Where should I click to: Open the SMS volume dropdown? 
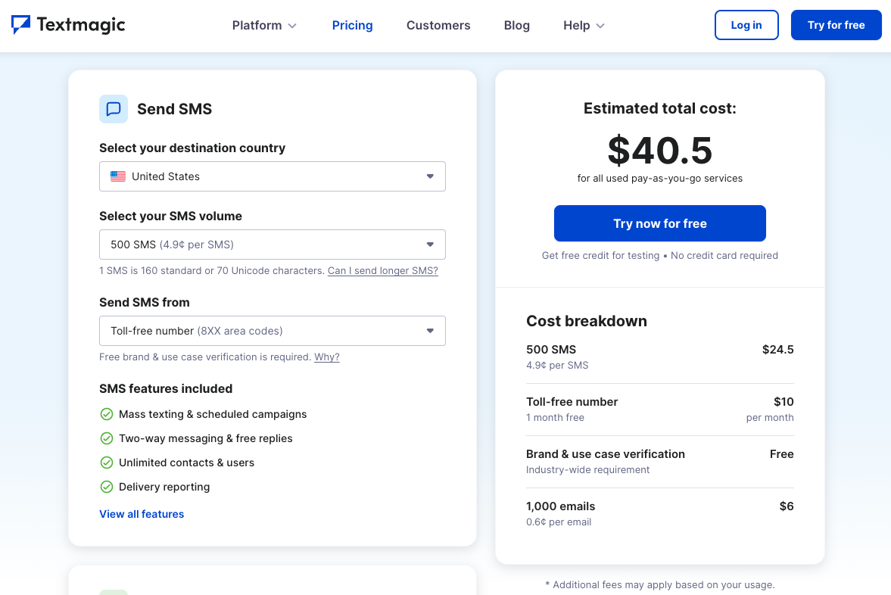(x=272, y=245)
